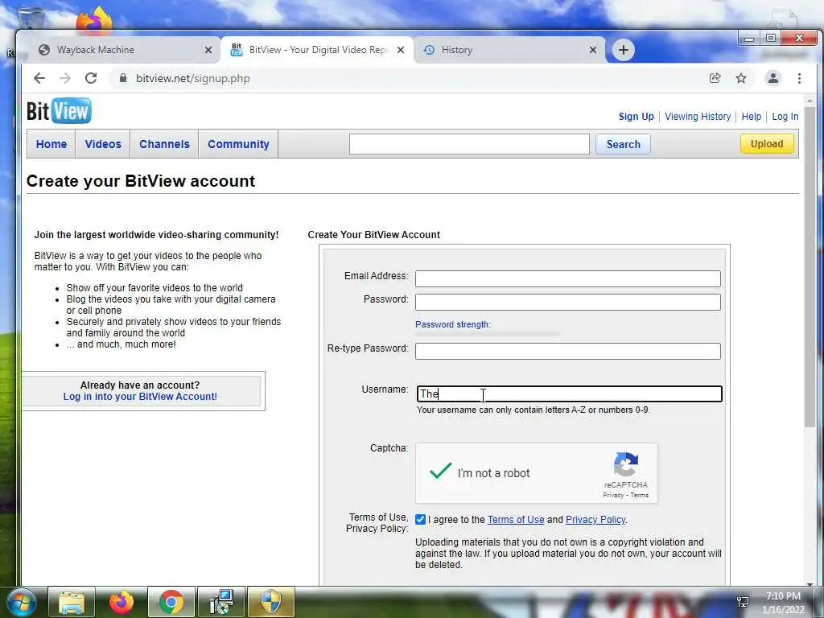Go back to the previous page
Screen dimensions: 824x618
(39, 78)
